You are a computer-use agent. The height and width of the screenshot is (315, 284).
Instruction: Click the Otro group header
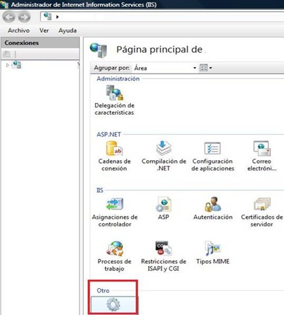click(103, 291)
